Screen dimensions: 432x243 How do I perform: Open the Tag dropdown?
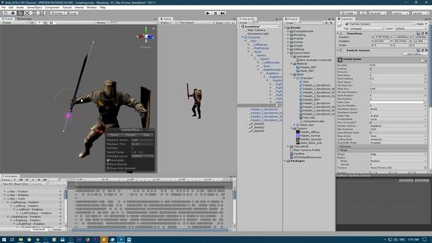[367, 28]
